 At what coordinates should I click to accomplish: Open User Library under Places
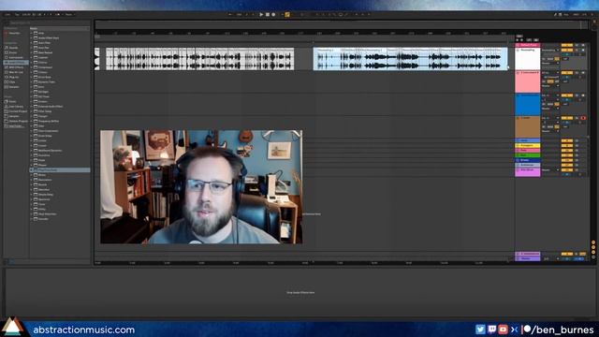(x=15, y=107)
